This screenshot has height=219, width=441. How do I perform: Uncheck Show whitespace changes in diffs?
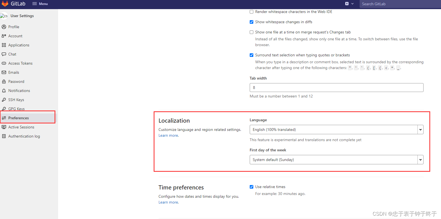251,22
